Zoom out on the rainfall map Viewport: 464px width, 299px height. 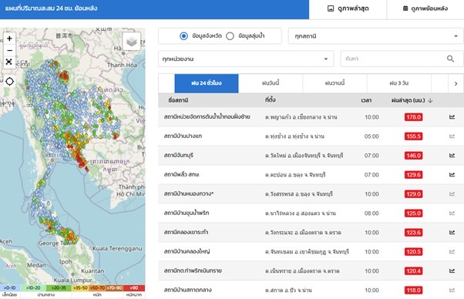click(9, 50)
